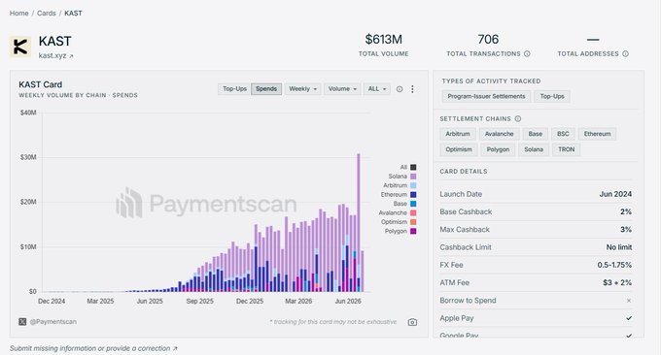Click the Dec 2025 x-axis label
This screenshot has width=661, height=355.
[x=250, y=301]
